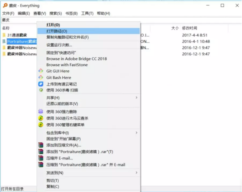Click WinRAR icon beside 压缩到 Portraiture .rar 并 E-mail

click(x=41, y=165)
